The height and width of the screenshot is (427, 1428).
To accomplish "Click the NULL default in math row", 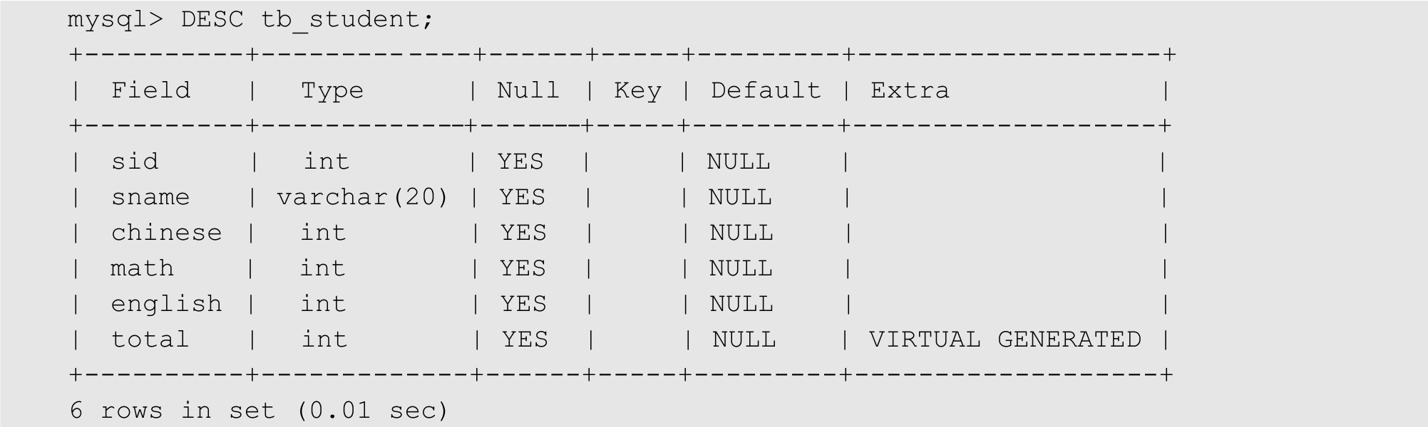I will [x=741, y=269].
